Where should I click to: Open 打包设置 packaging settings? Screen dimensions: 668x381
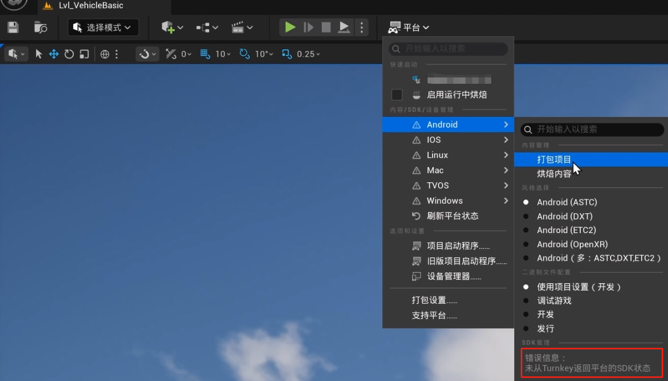coord(448,301)
